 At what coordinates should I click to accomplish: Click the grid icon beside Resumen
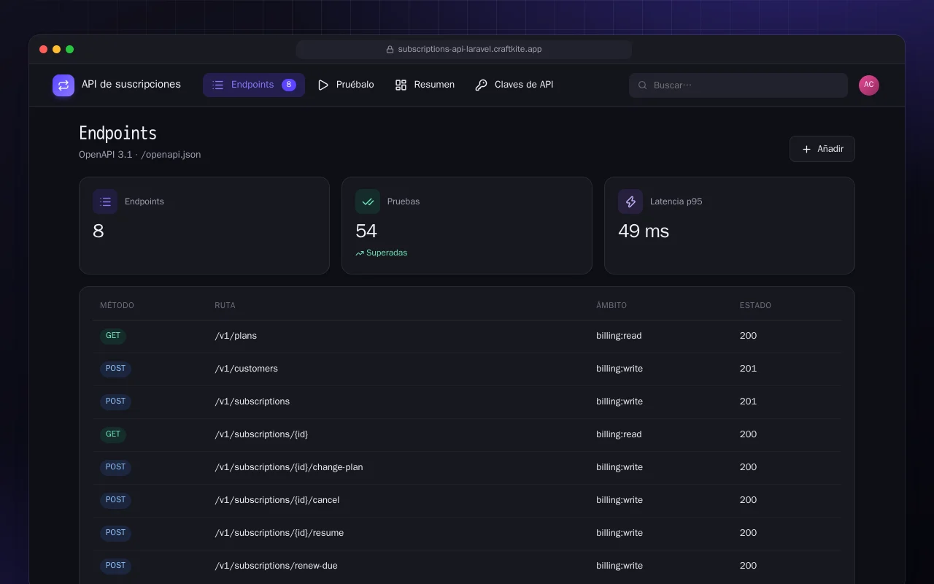(401, 85)
